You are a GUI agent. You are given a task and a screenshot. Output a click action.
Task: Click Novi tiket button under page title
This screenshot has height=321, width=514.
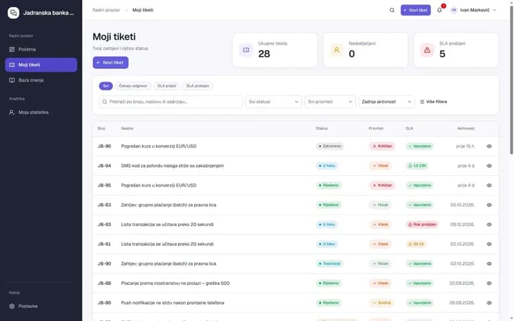[110, 63]
